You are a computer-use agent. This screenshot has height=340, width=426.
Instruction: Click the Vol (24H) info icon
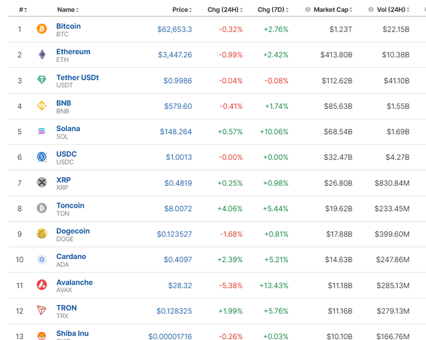[x=371, y=9]
